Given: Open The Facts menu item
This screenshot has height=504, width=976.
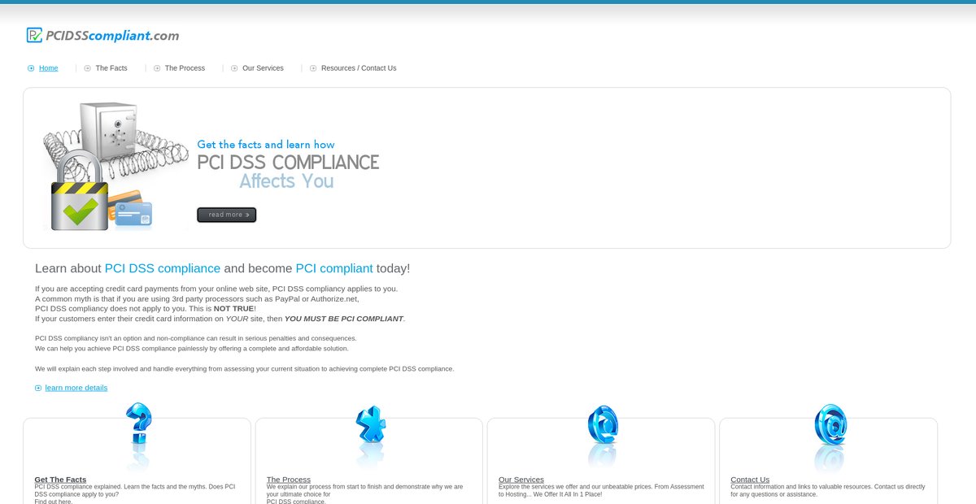Looking at the screenshot, I should (x=111, y=68).
